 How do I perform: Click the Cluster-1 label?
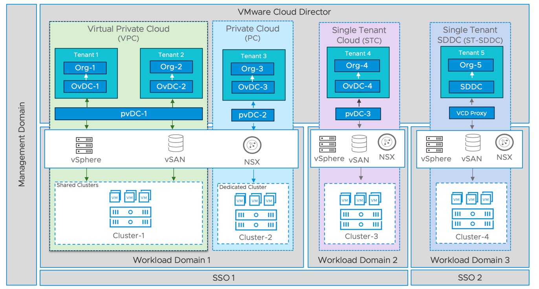coord(129,236)
